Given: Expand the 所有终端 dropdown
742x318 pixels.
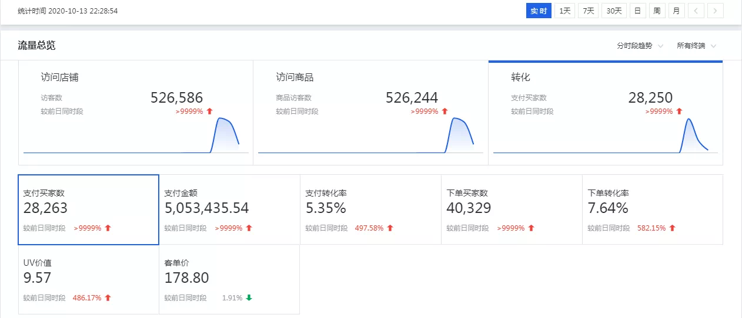Looking at the screenshot, I should coord(697,46).
